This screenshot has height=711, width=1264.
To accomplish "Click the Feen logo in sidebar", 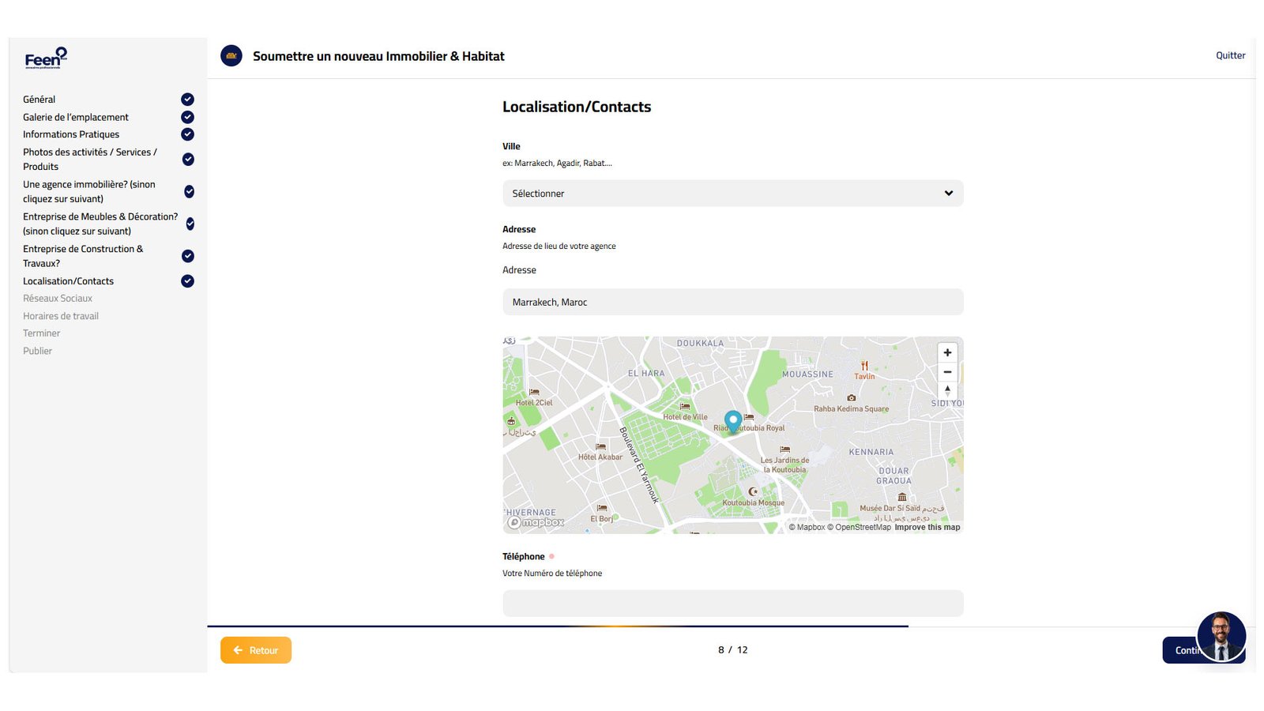I will (46, 58).
